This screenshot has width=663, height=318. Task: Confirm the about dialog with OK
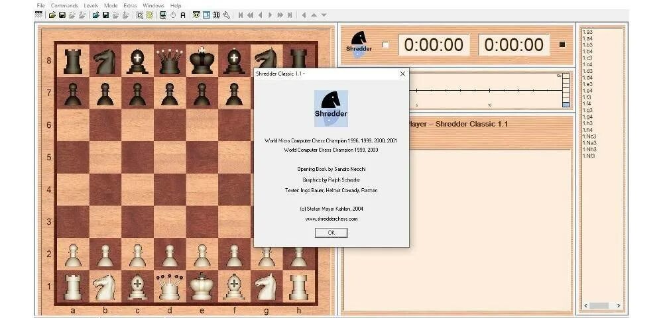coord(331,233)
